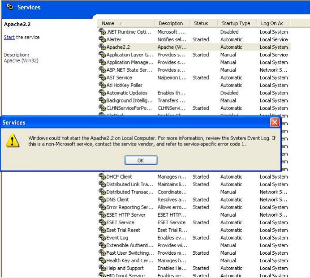Click 'Notifies sel...' description of Alerter
The height and width of the screenshot is (278, 310).
tap(172, 39)
